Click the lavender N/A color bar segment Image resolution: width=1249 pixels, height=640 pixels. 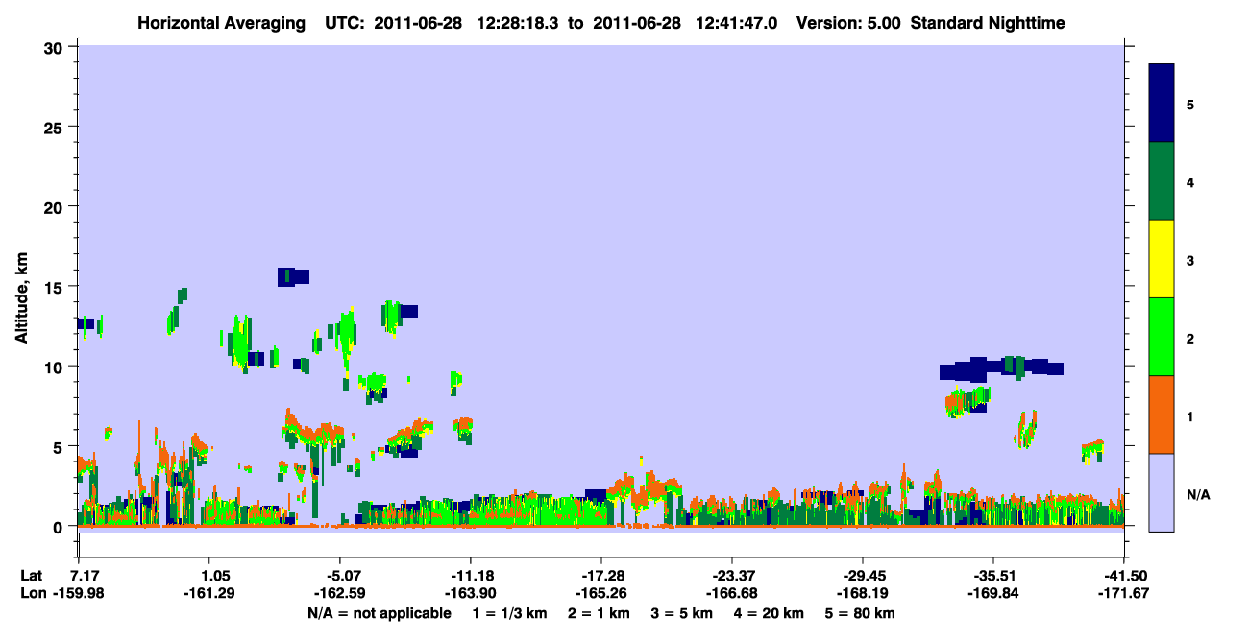click(x=1162, y=492)
